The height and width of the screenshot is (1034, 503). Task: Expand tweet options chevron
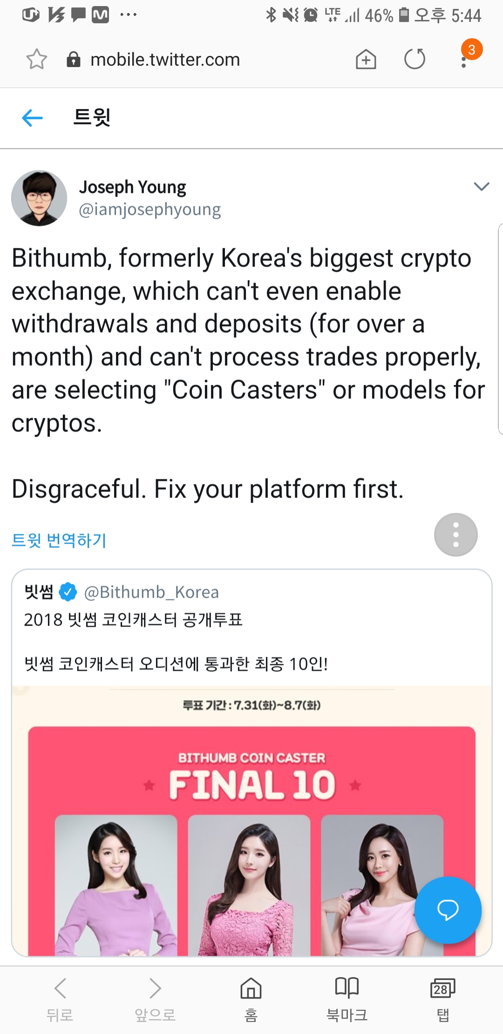[x=481, y=187]
